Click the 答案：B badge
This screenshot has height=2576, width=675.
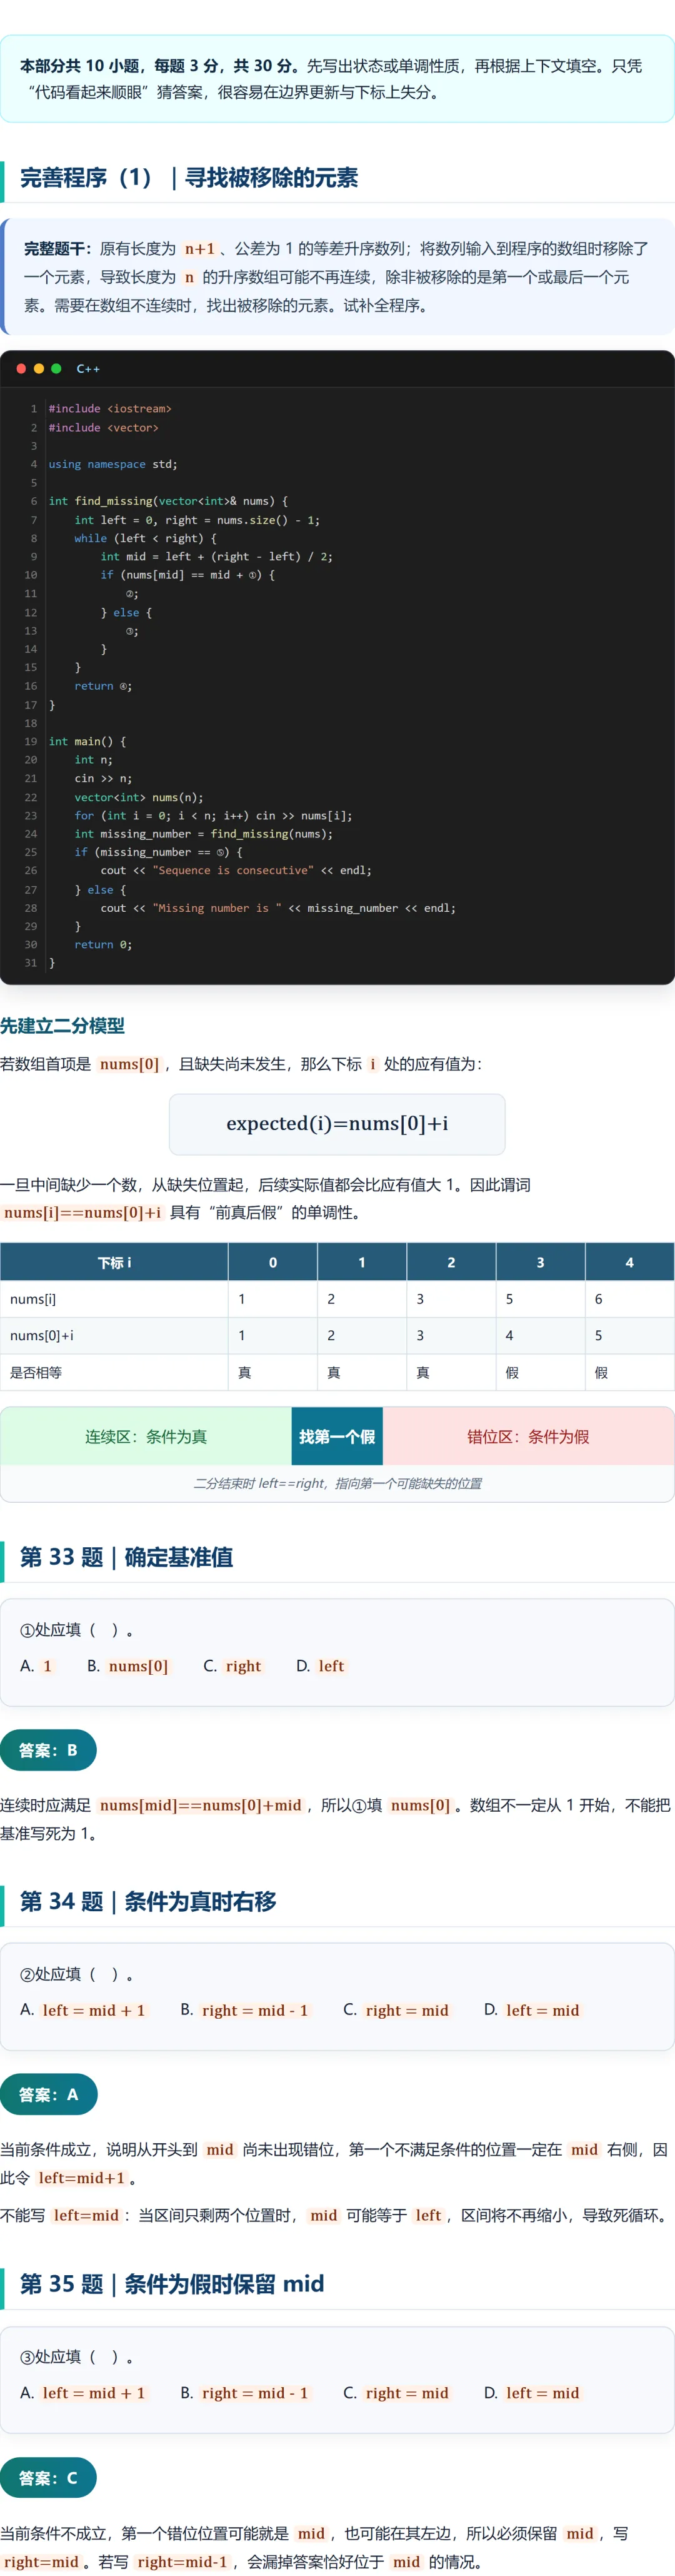point(48,1750)
